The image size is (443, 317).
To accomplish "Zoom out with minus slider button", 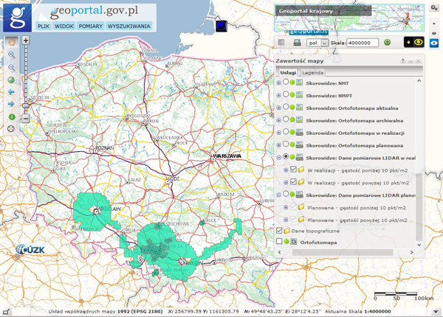I will tap(26, 119).
